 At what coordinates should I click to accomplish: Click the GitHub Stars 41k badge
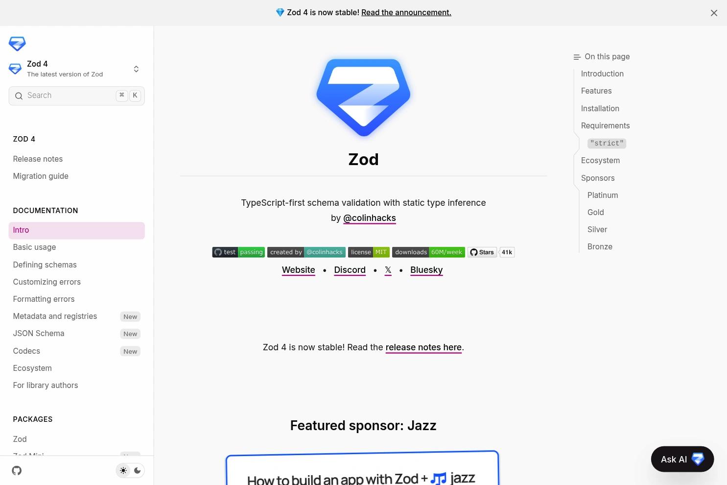(490, 252)
